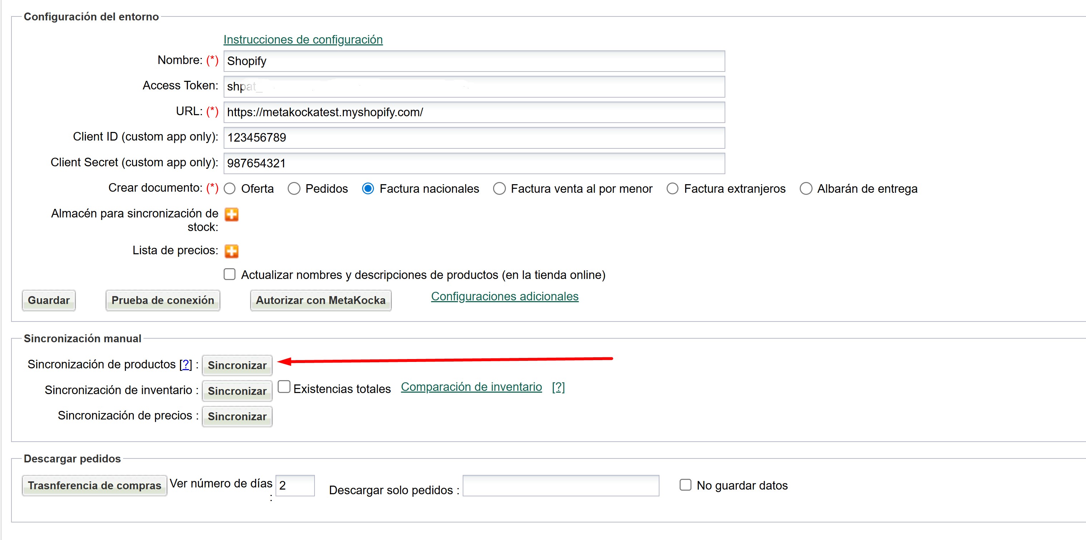Select the Pedidos document option

coord(294,189)
